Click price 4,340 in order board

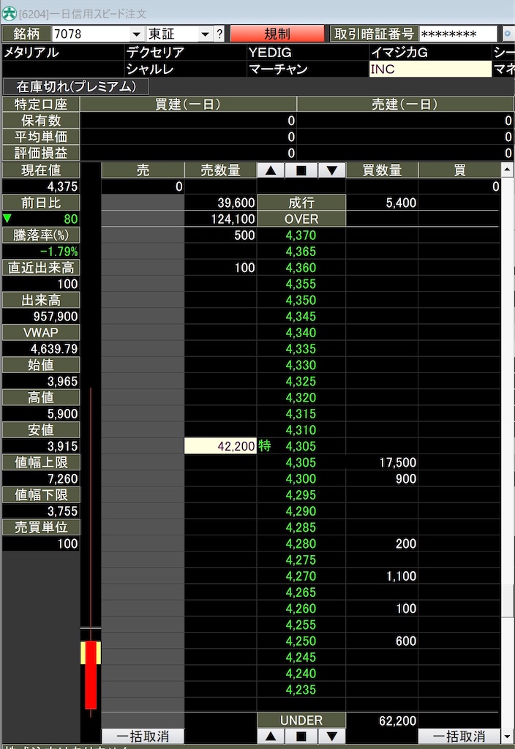coord(301,333)
